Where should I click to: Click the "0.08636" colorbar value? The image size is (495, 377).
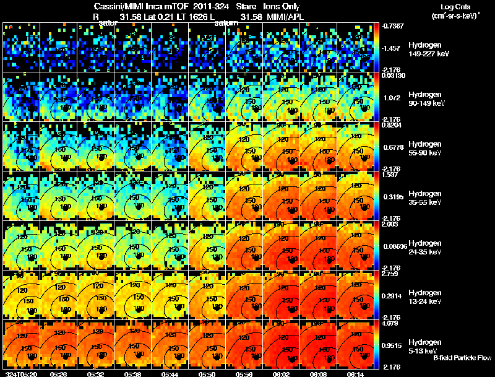pos(395,246)
